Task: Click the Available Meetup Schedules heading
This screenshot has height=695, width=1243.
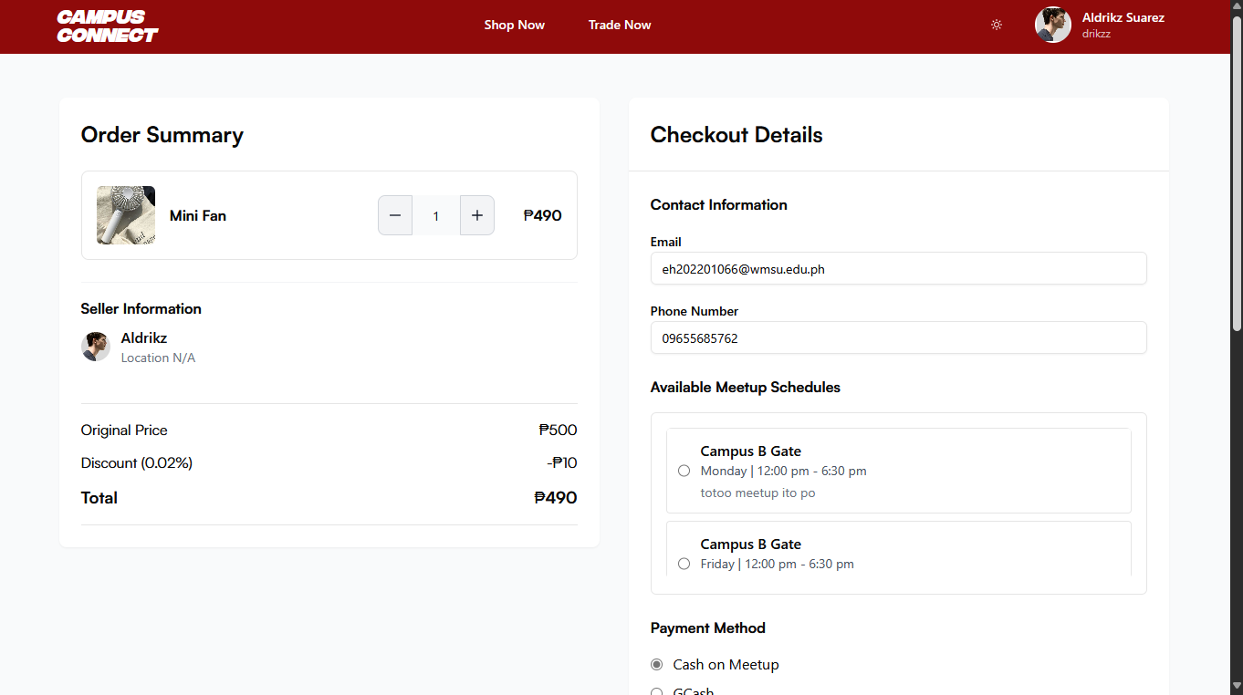Action: click(746, 387)
